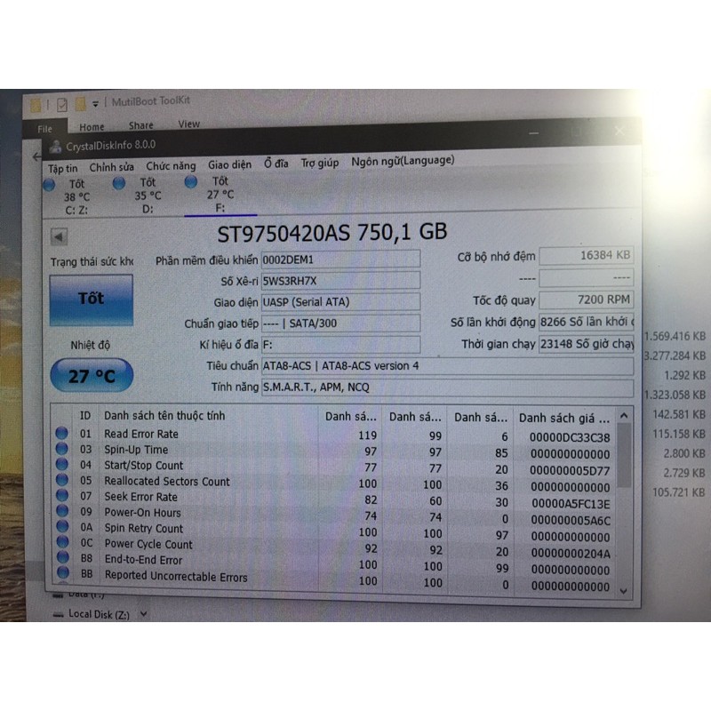Click power on hours field 23148
Image resolution: width=711 pixels, height=711 pixels.
tap(586, 344)
